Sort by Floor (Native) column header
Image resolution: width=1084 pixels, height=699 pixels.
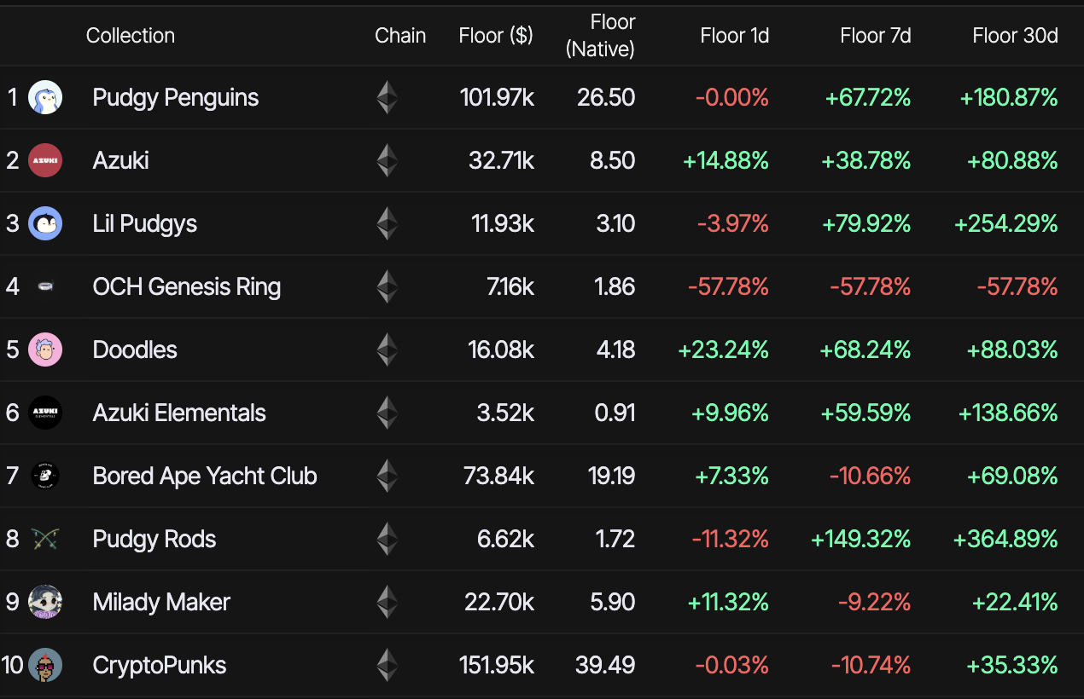[x=601, y=36]
